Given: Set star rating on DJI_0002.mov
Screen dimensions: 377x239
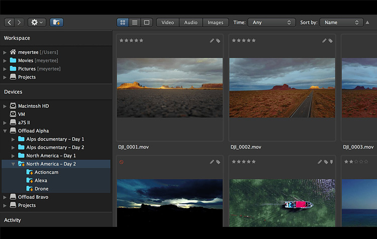Looking at the screenshot, I should [x=244, y=40].
